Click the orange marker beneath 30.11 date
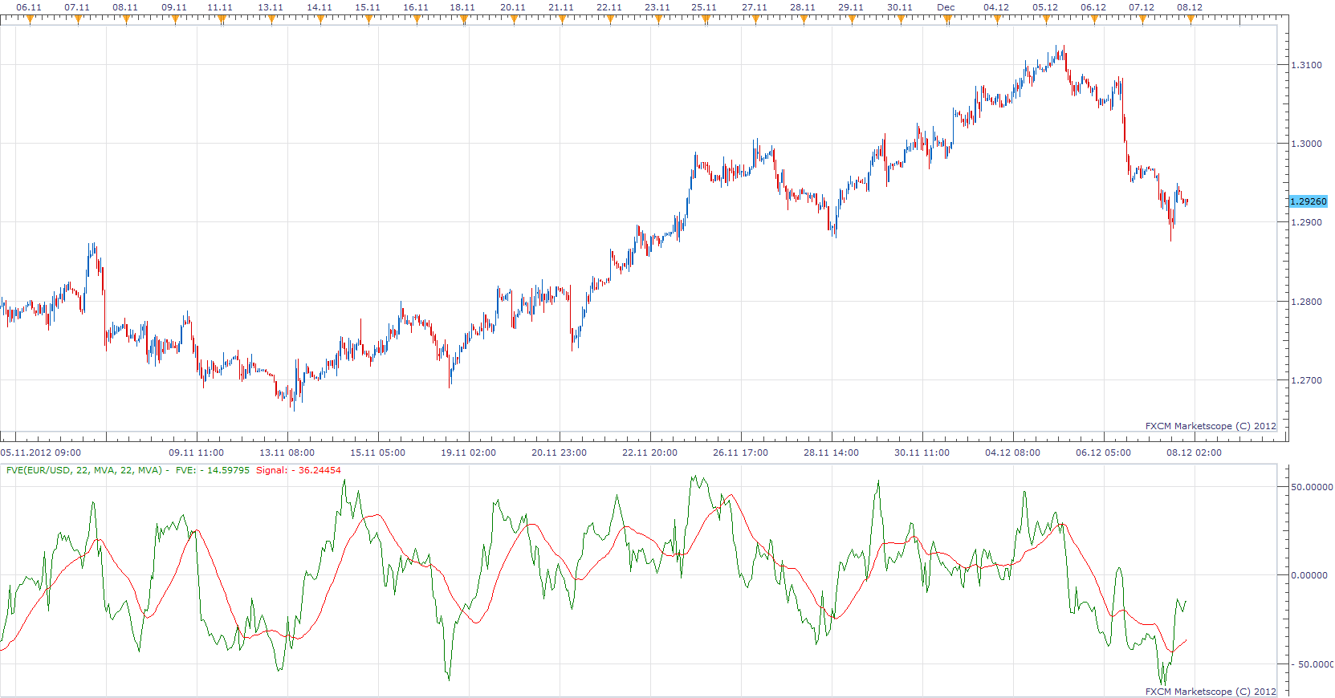 click(900, 19)
